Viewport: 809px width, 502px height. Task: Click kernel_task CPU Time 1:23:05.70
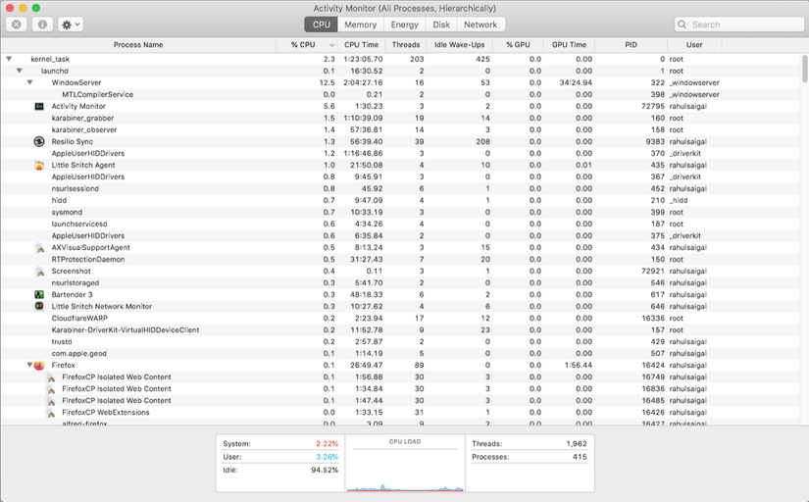[x=363, y=59]
